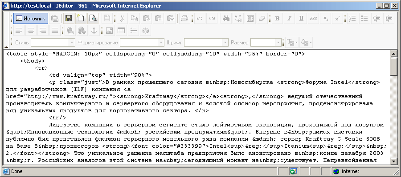Click the vertical scrollbar thumb
401x177 pixels.
click(x=393, y=66)
